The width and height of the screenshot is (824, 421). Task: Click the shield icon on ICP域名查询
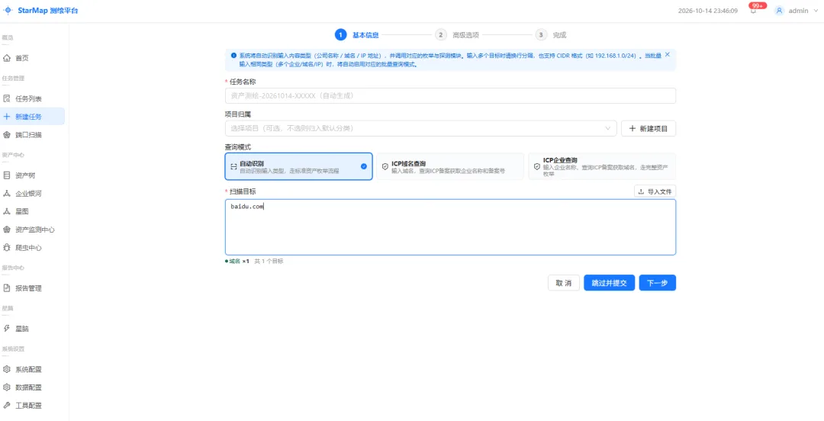tap(385, 166)
